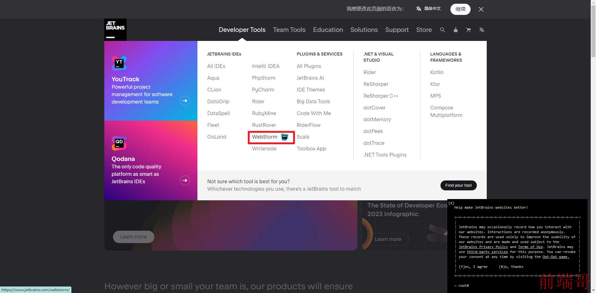Open the Toolbox App link
Image resolution: width=596 pixels, height=293 pixels.
pyautogui.click(x=311, y=149)
